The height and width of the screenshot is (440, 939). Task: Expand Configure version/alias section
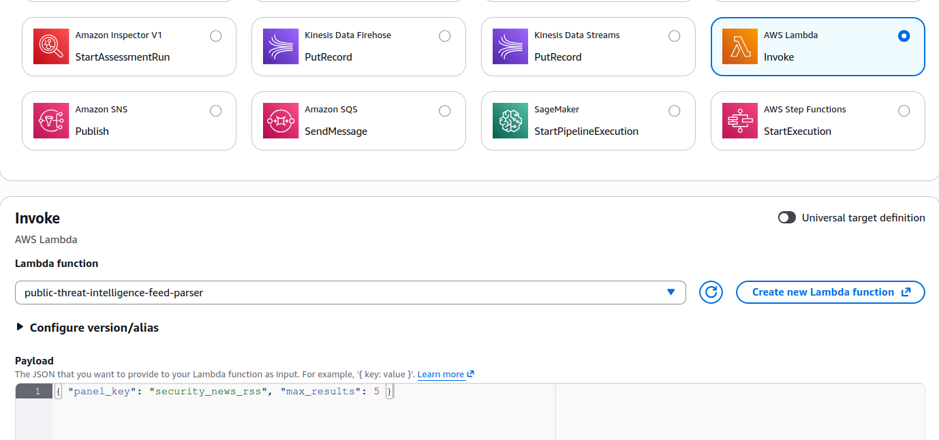click(87, 328)
